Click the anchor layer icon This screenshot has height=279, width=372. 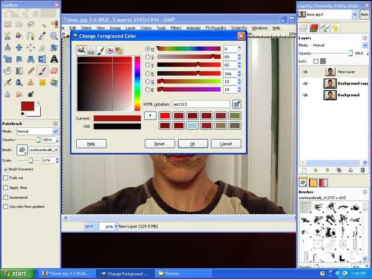coord(350,170)
